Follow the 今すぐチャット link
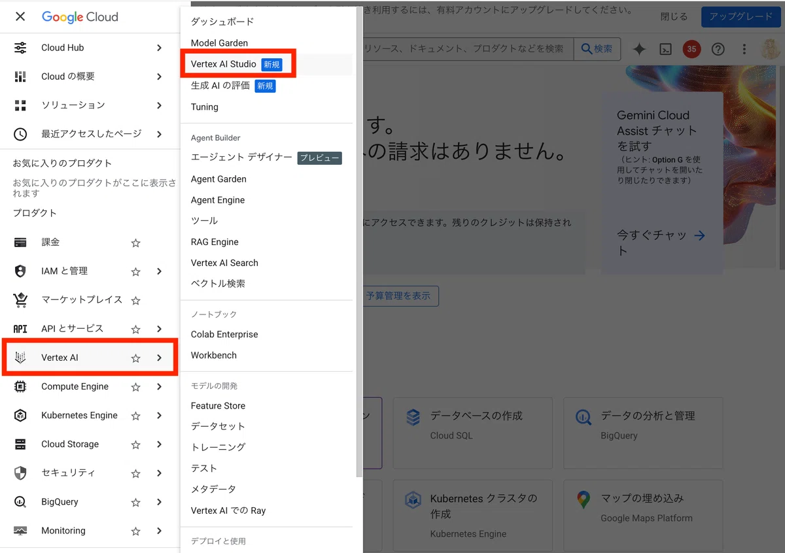The image size is (785, 553). (x=661, y=243)
